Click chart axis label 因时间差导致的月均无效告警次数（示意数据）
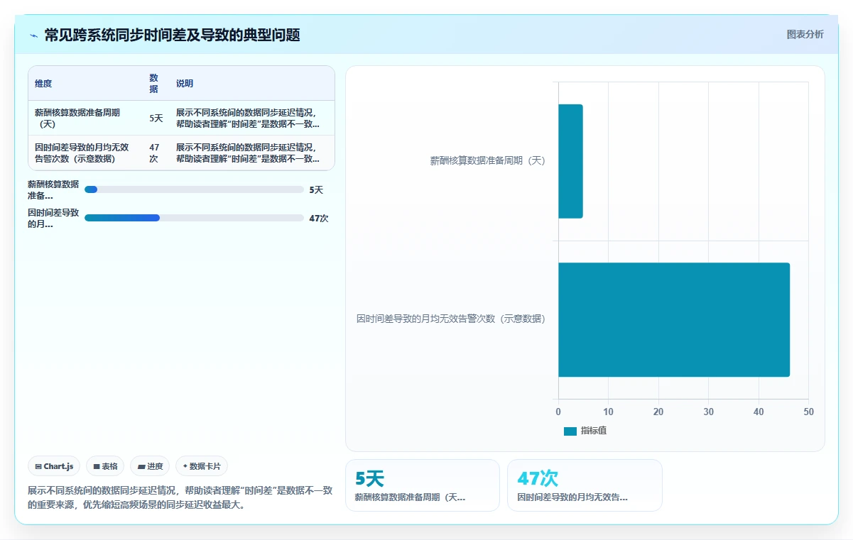Screen dimensions: 853x540 [x=451, y=319]
